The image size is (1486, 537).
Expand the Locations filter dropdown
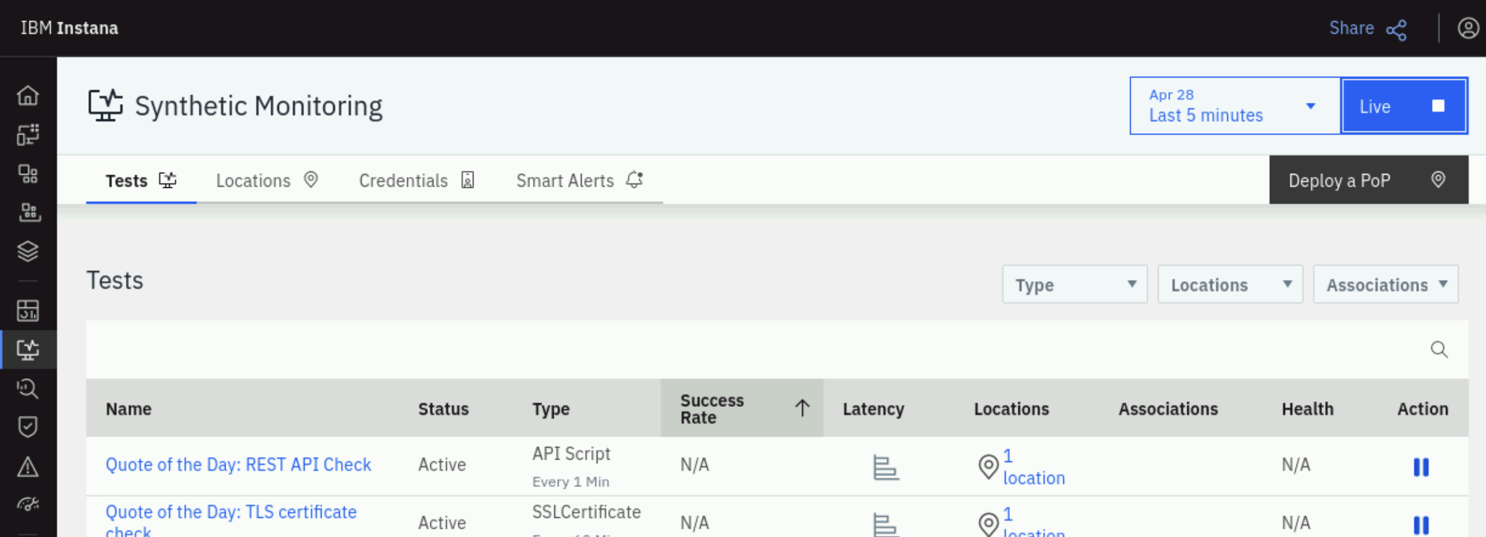(1230, 284)
